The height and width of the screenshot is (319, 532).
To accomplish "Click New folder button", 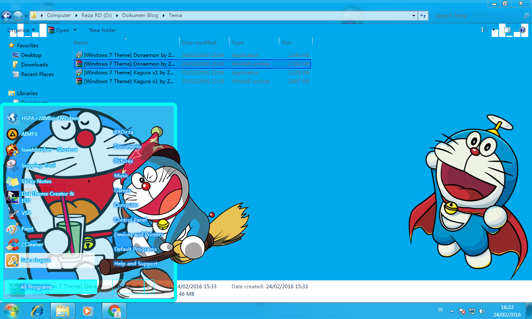I will (x=103, y=30).
